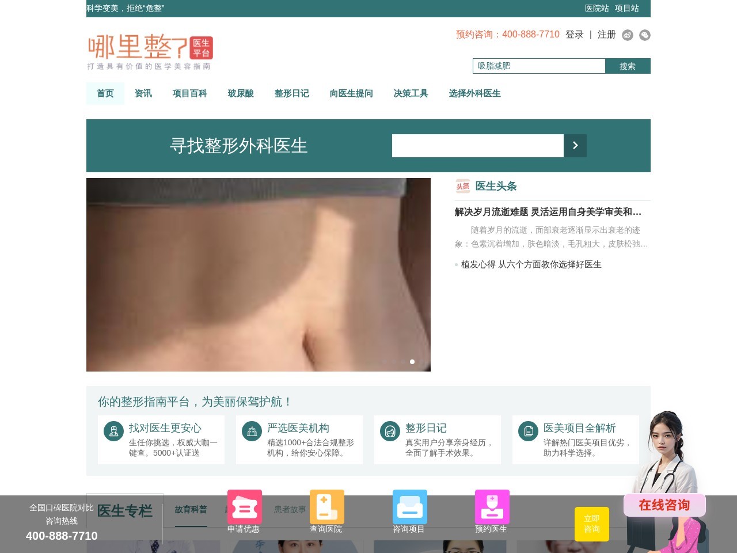Viewport: 737px width, 553px height.
Task: Click the 咨询项目 inbox icon
Action: [x=409, y=507]
